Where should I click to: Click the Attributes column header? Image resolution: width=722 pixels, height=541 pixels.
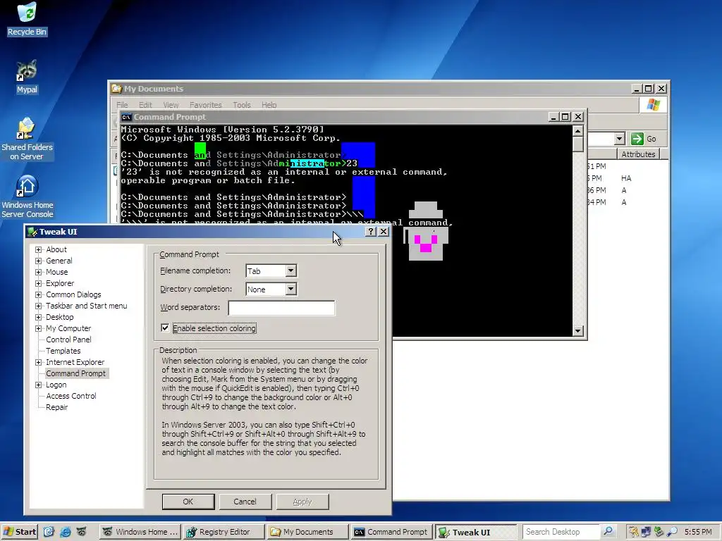(638, 154)
